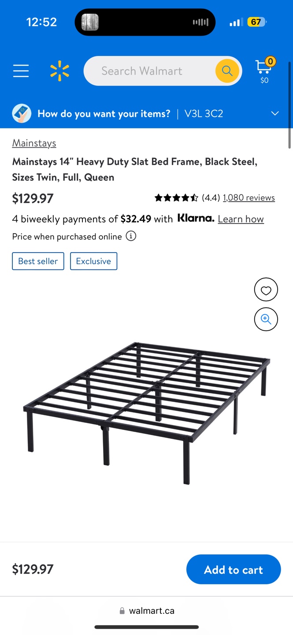Image resolution: width=293 pixels, height=635 pixels.
Task: Tap postal code V3L 3C2
Action: click(204, 114)
